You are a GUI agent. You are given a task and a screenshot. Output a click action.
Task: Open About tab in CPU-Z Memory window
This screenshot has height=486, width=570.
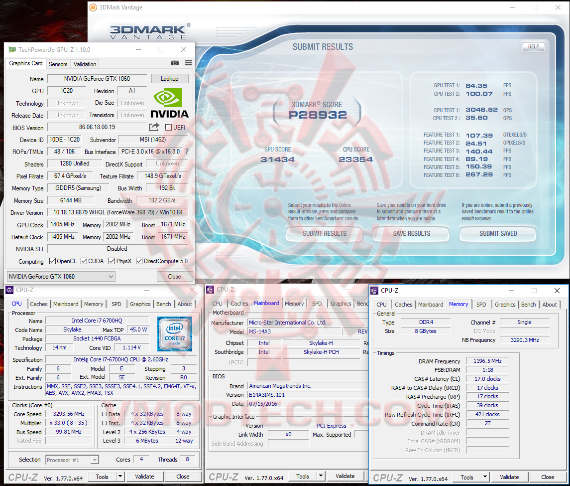pyautogui.click(x=550, y=305)
